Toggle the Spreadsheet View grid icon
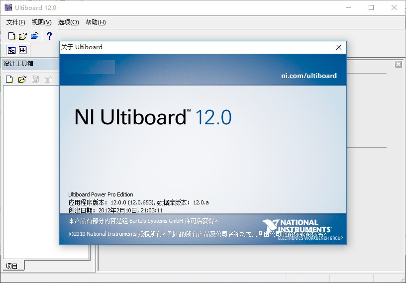 23,50
